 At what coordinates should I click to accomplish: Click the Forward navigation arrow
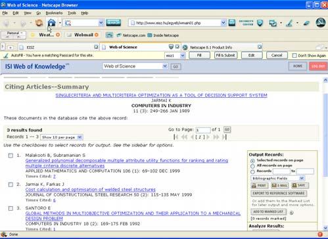click(x=23, y=23)
